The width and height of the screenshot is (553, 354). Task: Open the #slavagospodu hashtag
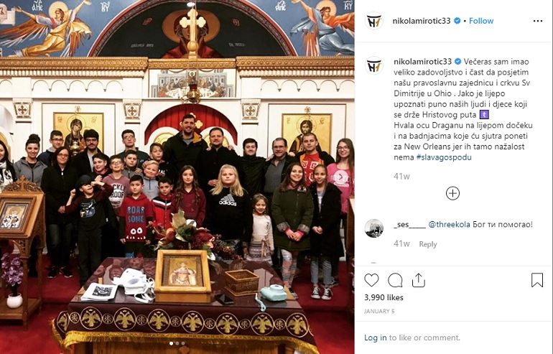pyautogui.click(x=444, y=157)
